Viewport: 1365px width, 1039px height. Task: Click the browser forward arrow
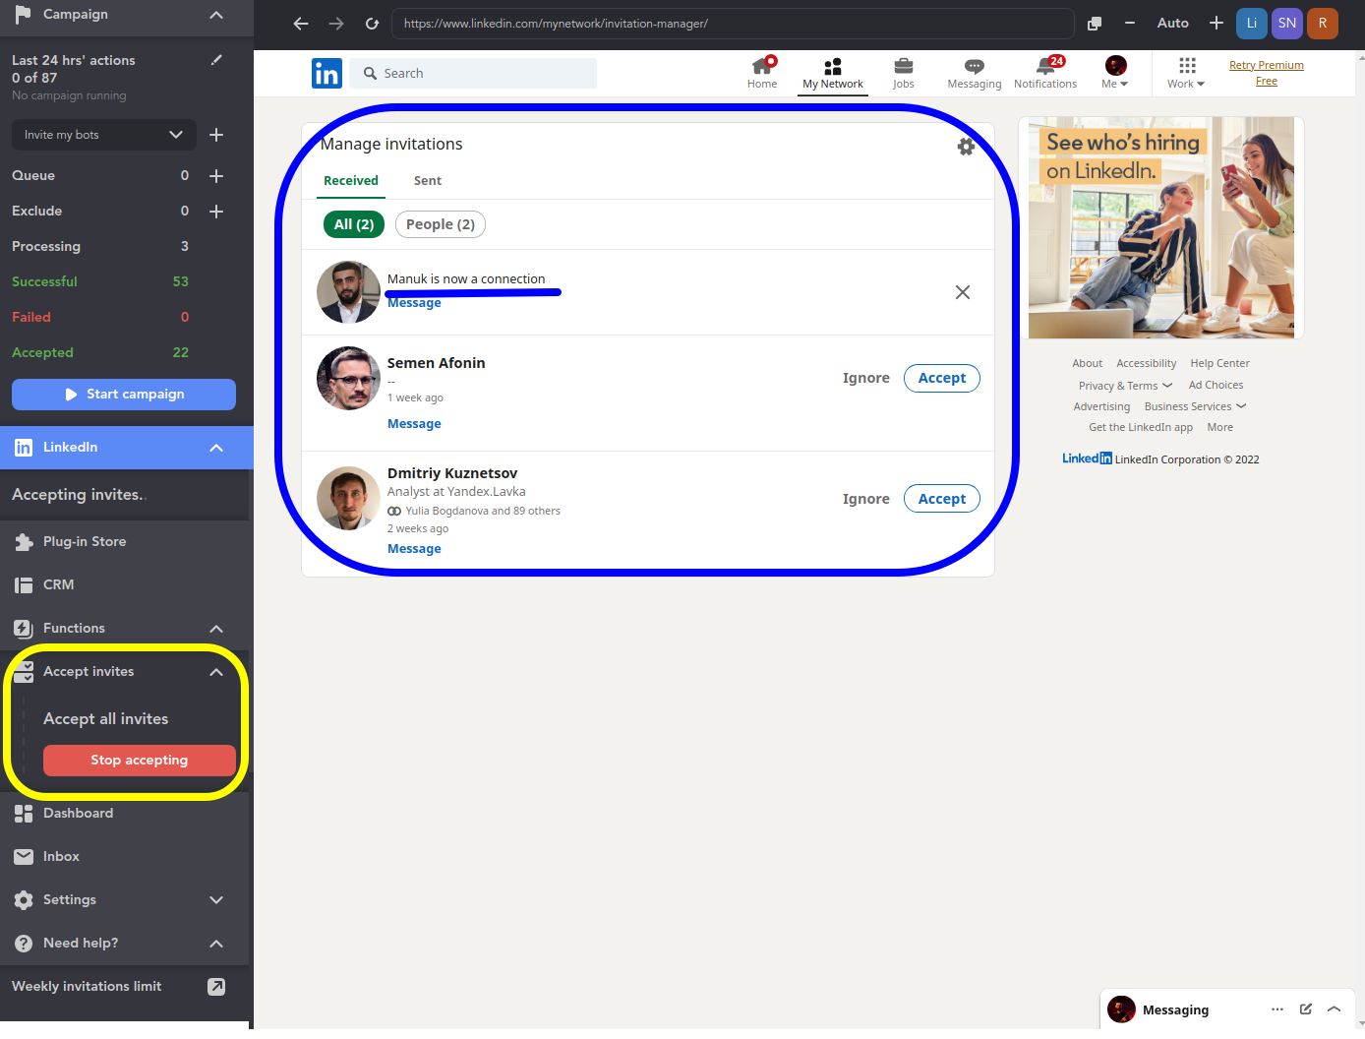336,23
